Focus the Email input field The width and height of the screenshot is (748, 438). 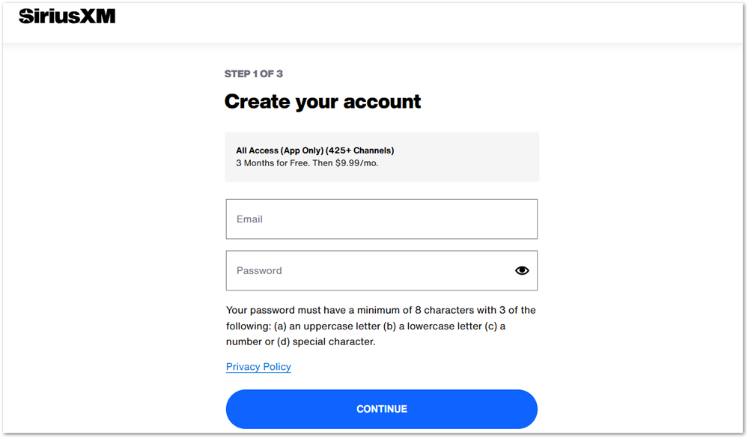pos(381,219)
